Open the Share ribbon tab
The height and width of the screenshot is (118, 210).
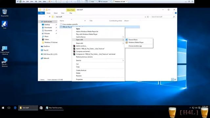[55, 13]
